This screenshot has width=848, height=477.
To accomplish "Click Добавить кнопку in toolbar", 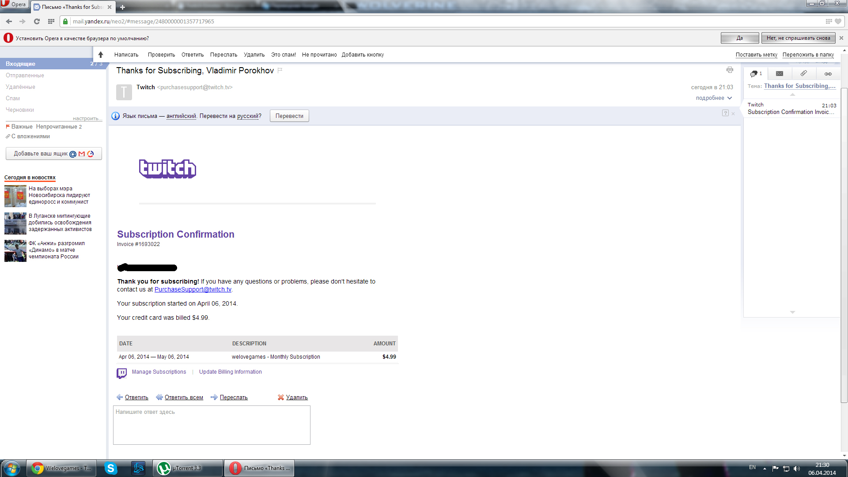I will pyautogui.click(x=363, y=55).
